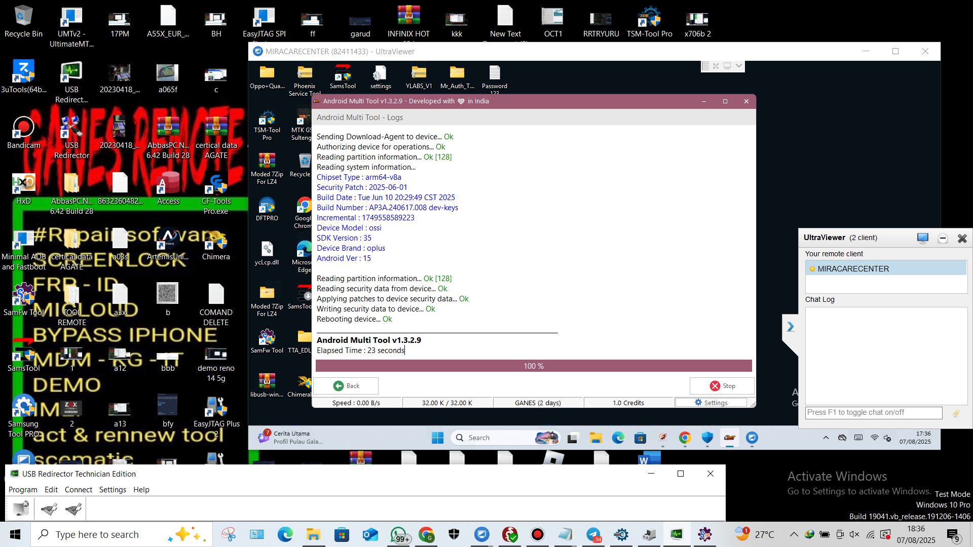Open HxD desktop shortcut
Image resolution: width=973 pixels, height=547 pixels.
click(x=23, y=188)
